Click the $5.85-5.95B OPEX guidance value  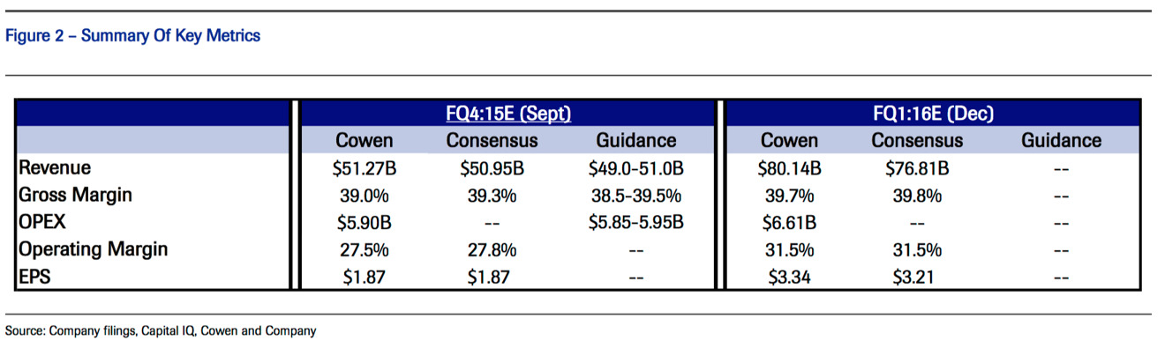(x=635, y=223)
